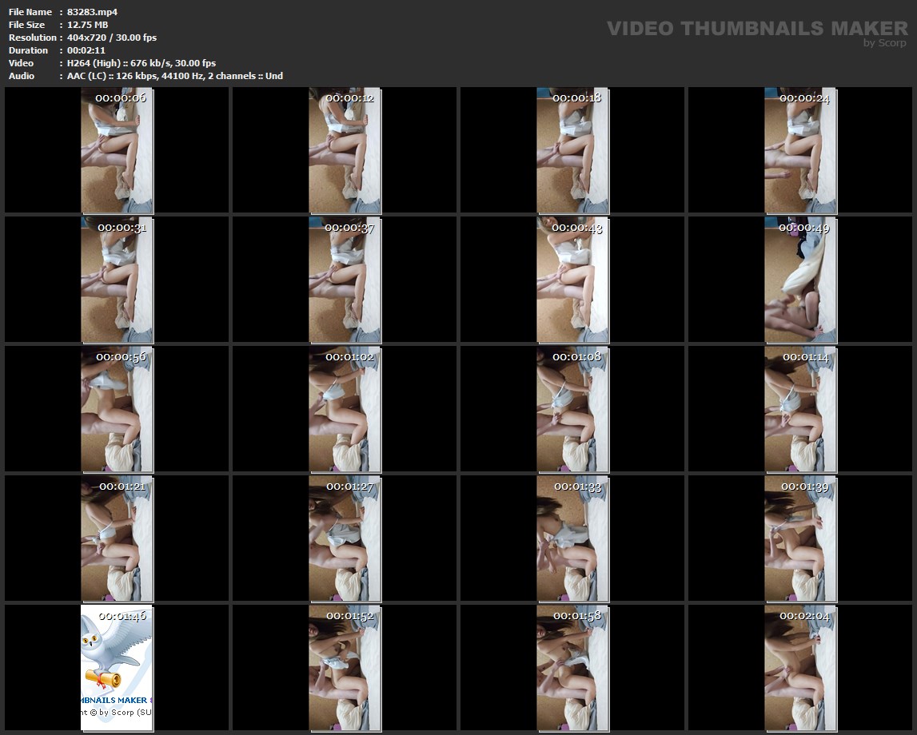Click the frame at 00:01:39
This screenshot has height=735, width=917.
pos(800,538)
